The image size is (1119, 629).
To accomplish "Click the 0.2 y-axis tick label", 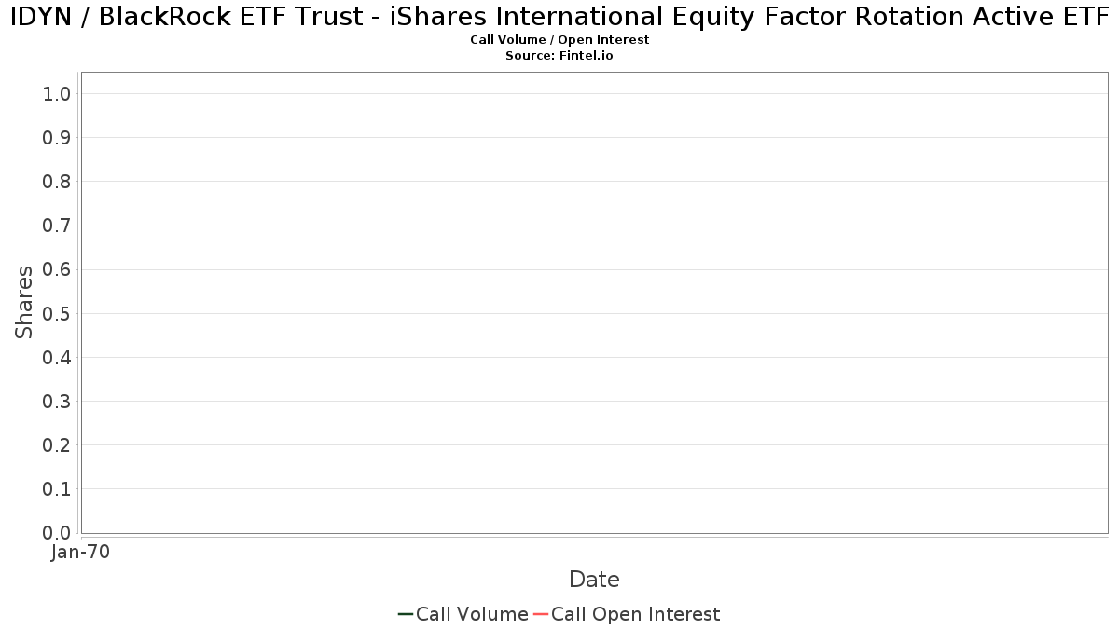I will click(x=57, y=445).
